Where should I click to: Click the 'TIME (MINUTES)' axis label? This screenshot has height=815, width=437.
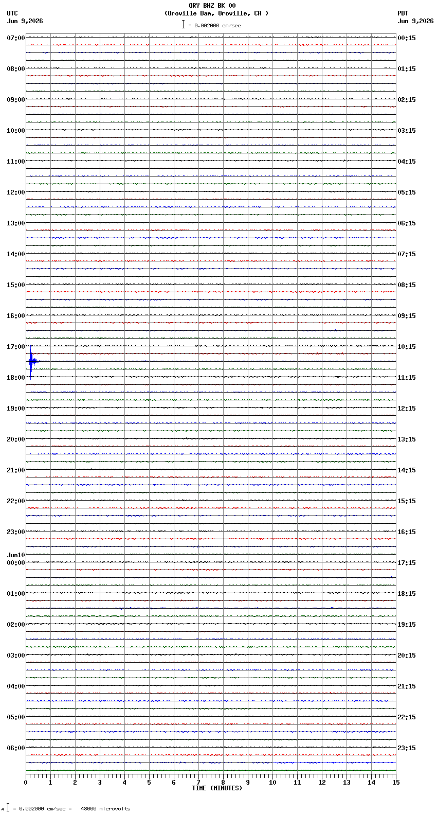tap(217, 788)
